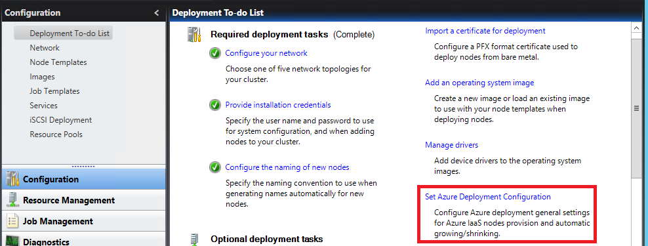Image resolution: width=648 pixels, height=246 pixels.
Task: Click the (Complete) status text
Action: [x=354, y=34]
